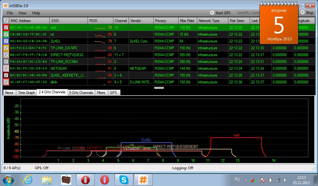Viewport: 318px width, 186px height.
Task: Click the blue 'ZyXEL' label on channel graph
Action: click(x=147, y=140)
